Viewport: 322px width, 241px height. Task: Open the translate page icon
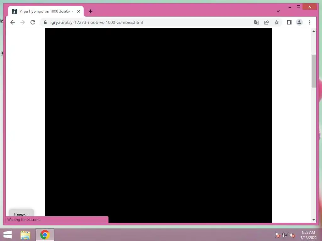[257, 22]
